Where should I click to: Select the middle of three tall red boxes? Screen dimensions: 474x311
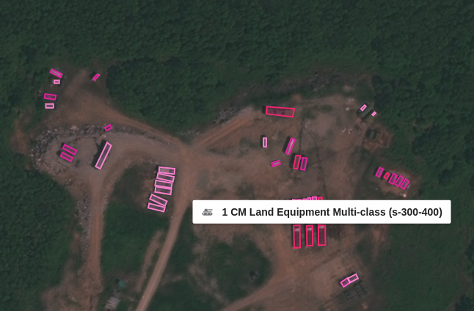pyautogui.click(x=310, y=235)
